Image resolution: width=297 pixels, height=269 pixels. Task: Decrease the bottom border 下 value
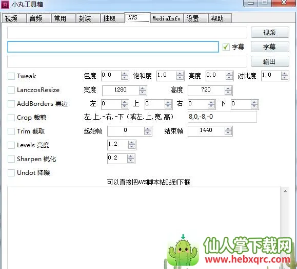[x=254, y=106]
